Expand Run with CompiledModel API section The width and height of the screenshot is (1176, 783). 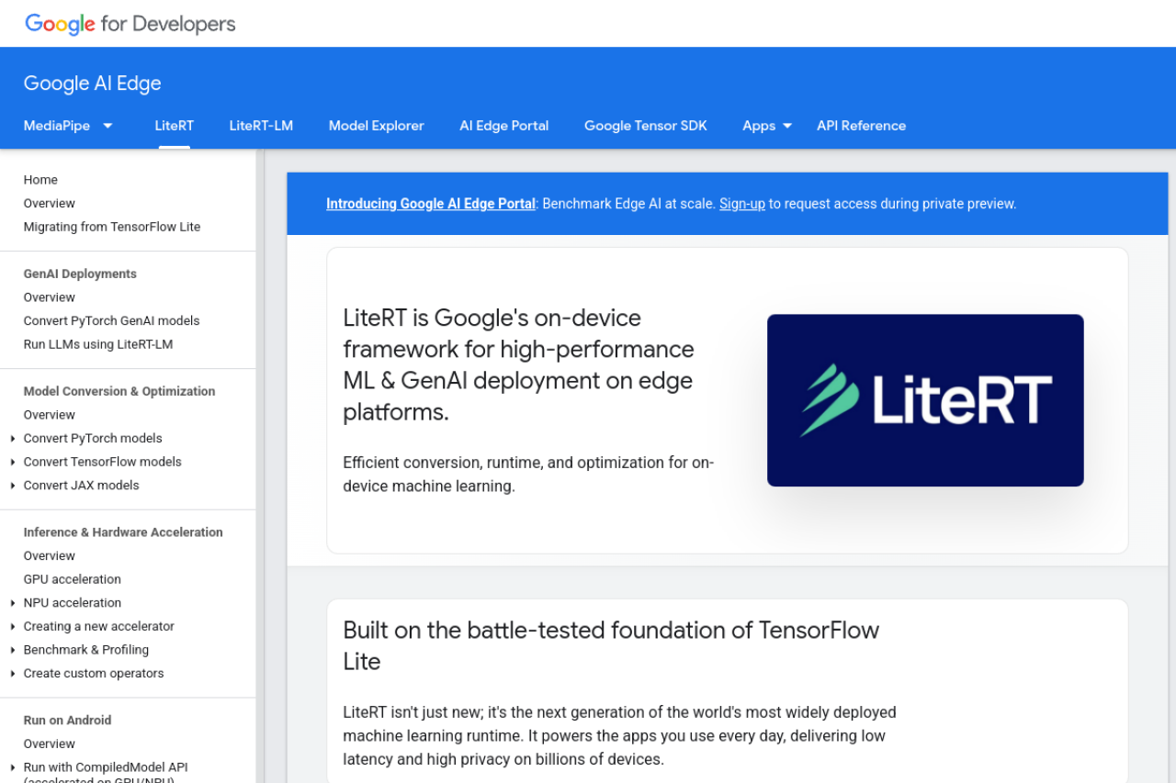(13, 767)
